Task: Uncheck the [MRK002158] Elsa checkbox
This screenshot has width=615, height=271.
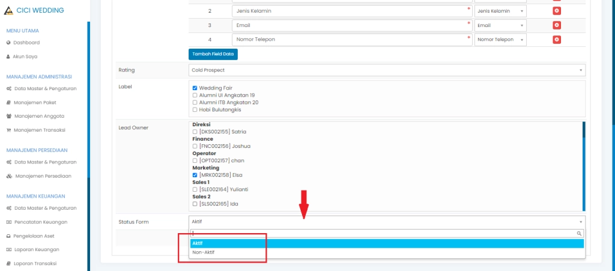Action: coord(195,175)
